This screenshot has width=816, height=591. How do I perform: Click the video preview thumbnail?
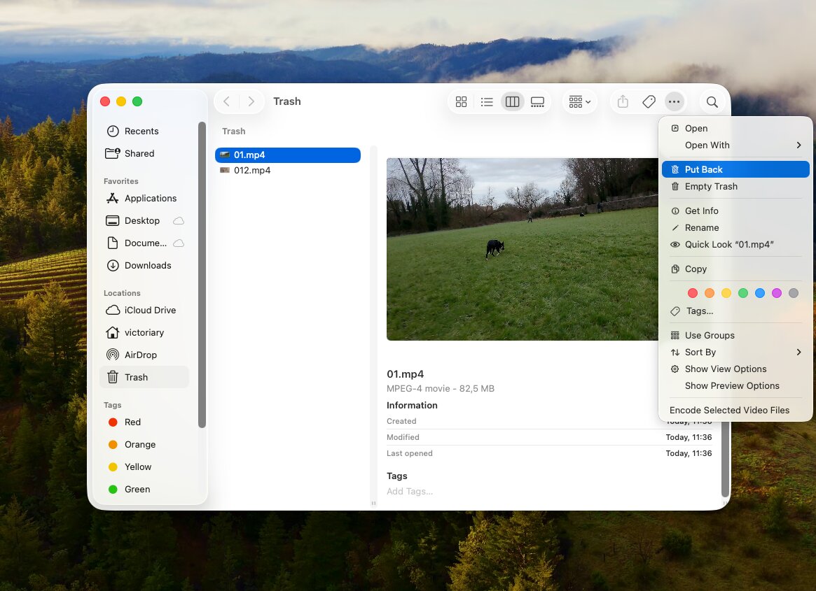(522, 249)
